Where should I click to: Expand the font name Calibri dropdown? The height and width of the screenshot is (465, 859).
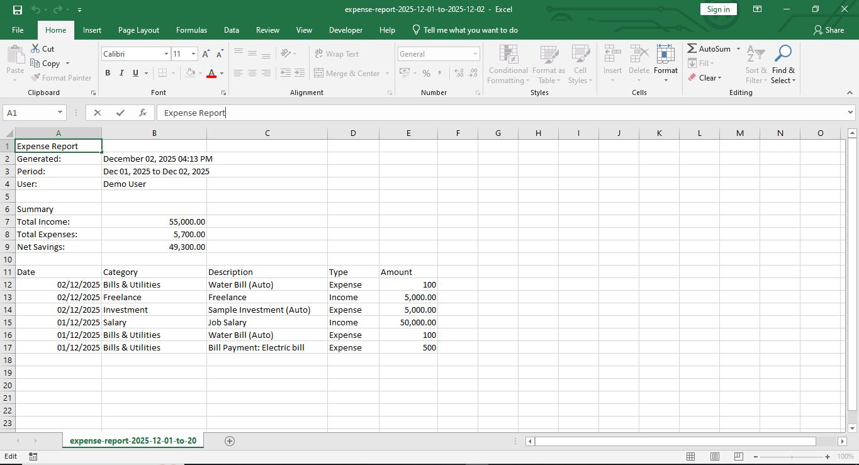pos(166,54)
